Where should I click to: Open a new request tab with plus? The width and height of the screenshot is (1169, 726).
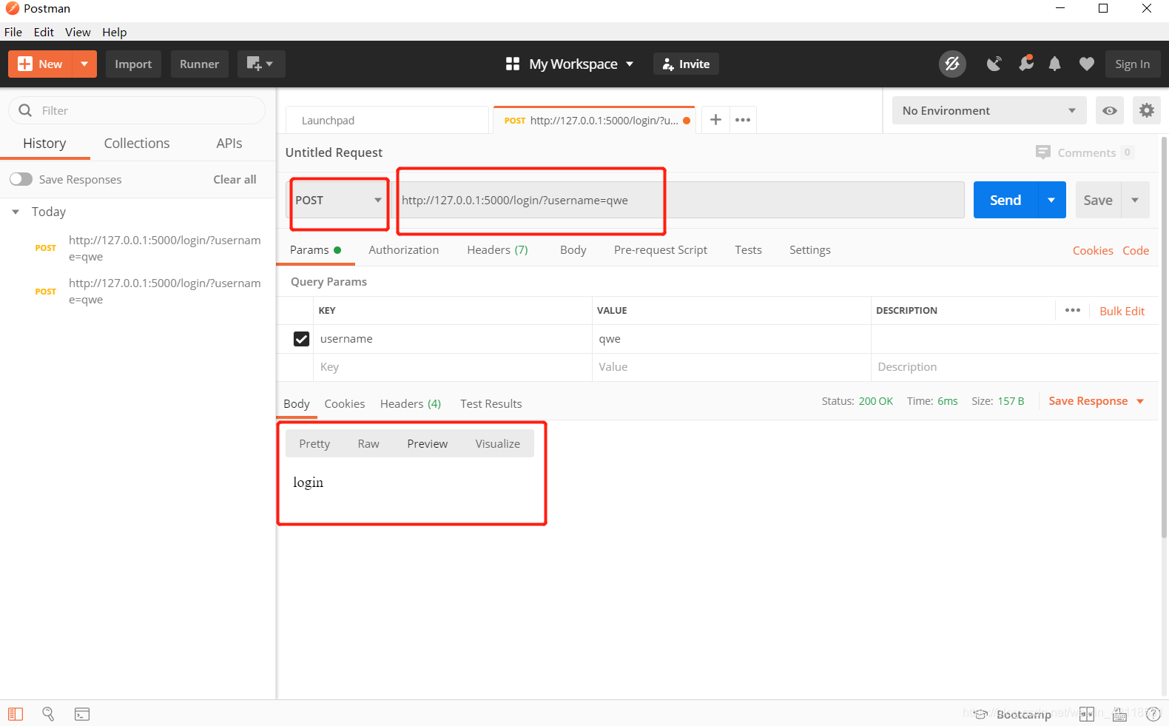(715, 120)
